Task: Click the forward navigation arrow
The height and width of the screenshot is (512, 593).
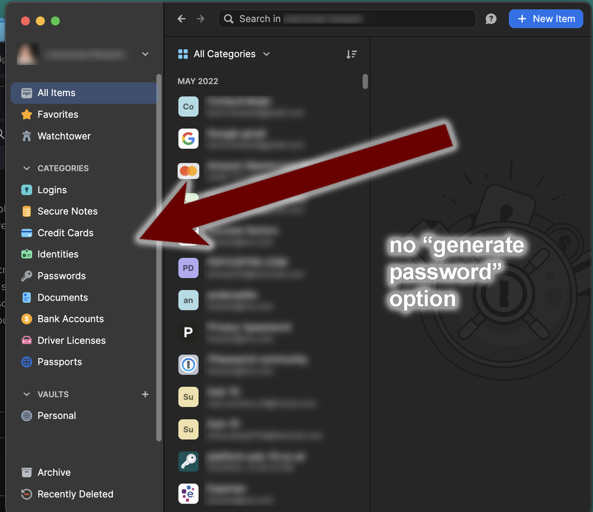Action: pyautogui.click(x=201, y=19)
